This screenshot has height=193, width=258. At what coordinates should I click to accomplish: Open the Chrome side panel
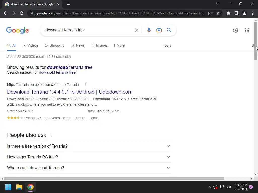(236, 13)
